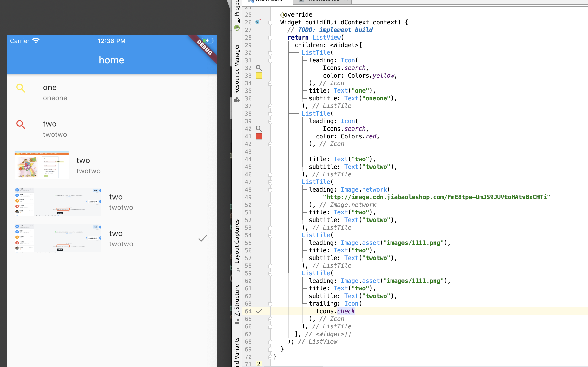Screen dimensions: 588x367
Task: Click the override gutter icon on line 26
Action: tap(258, 22)
